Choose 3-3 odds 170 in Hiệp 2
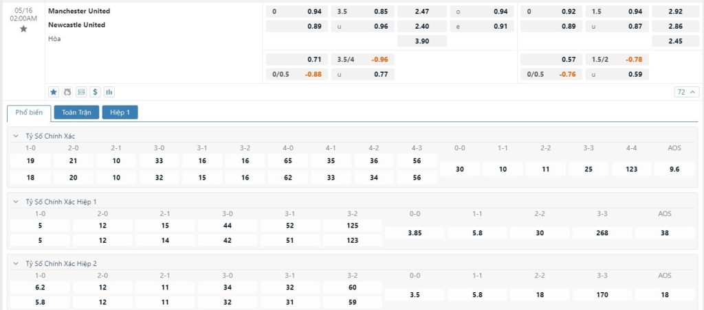Image resolution: width=704 pixels, height=310 pixels. [602, 294]
